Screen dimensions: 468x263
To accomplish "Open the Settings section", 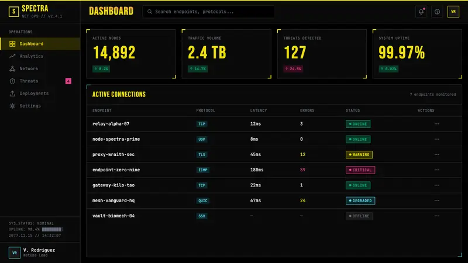I will [40, 106].
